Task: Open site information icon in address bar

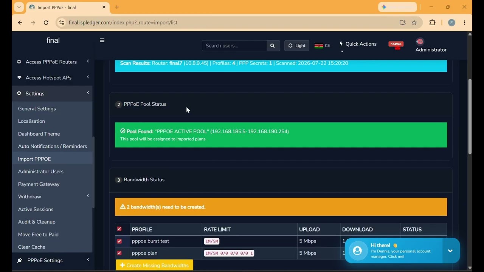Action: pos(62,23)
